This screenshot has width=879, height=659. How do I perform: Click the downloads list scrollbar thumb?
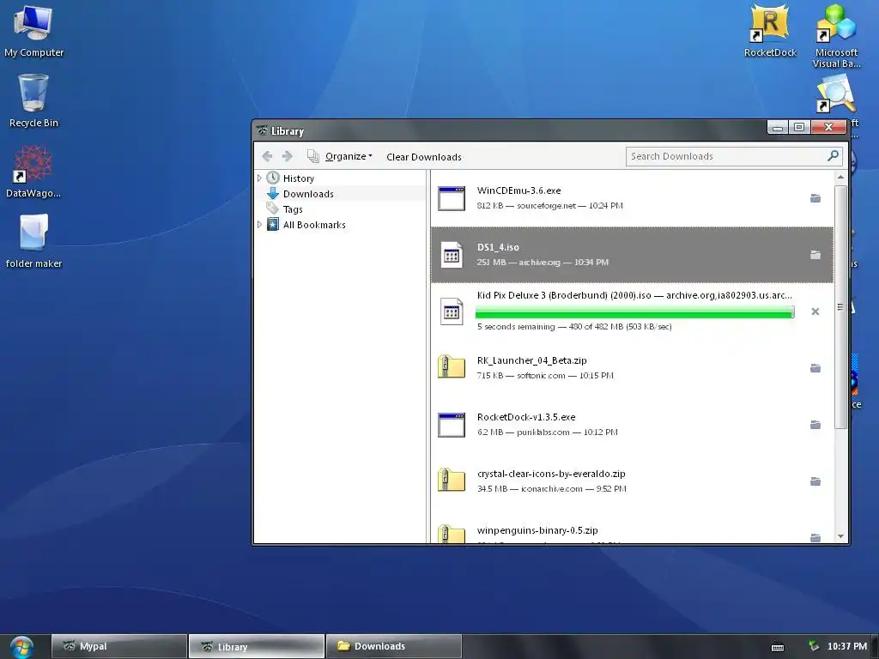(840, 307)
